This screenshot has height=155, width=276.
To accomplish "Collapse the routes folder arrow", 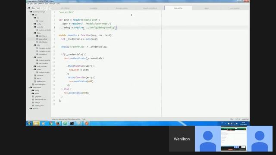I will pyautogui.click(x=33, y=69).
